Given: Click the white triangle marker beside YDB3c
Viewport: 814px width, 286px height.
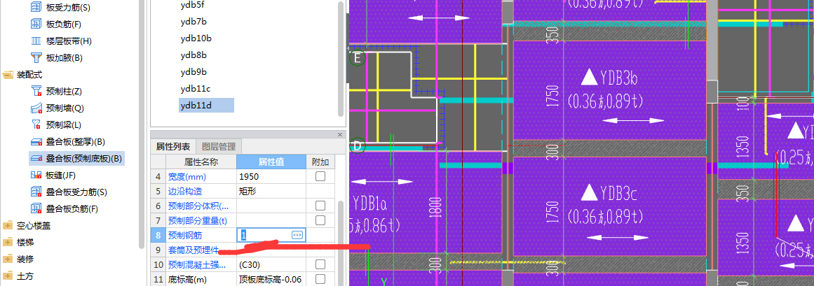Looking at the screenshot, I should 589,193.
